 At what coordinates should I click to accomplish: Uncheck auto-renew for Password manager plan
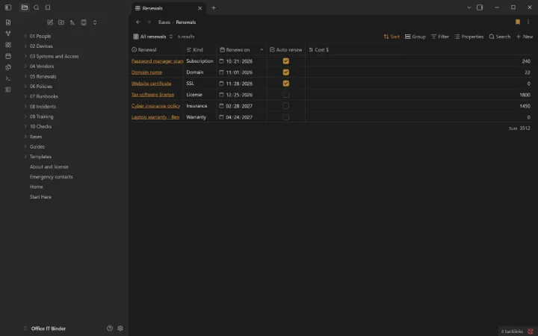pyautogui.click(x=285, y=61)
